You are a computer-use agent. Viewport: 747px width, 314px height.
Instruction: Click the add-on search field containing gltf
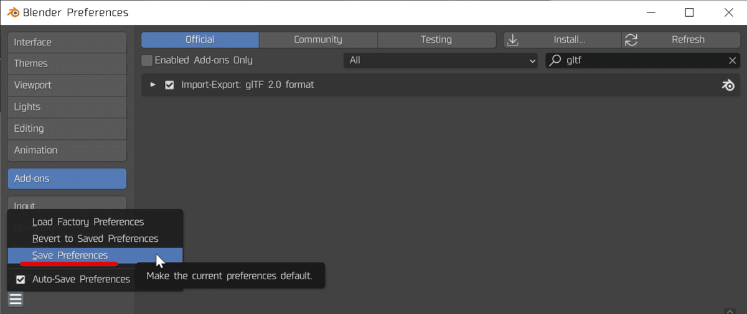[x=643, y=60]
